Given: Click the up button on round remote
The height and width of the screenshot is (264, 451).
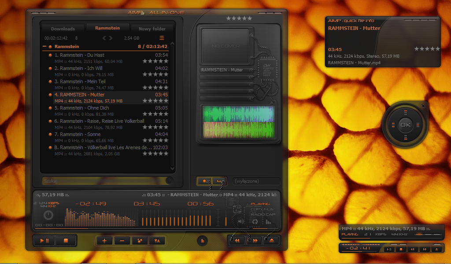Looking at the screenshot, I should click(x=406, y=112).
